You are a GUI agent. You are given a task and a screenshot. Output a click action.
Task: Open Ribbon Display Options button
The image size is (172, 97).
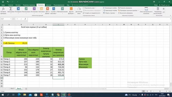click(x=154, y=2)
